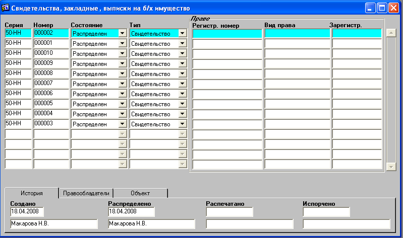
Task: Click scrollbar down arrow of the table
Action: click(x=391, y=167)
